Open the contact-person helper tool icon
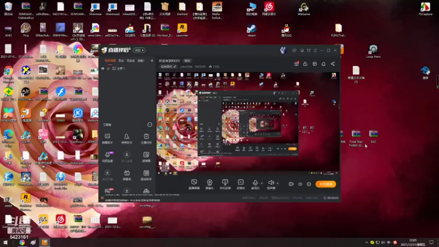 tap(127, 138)
